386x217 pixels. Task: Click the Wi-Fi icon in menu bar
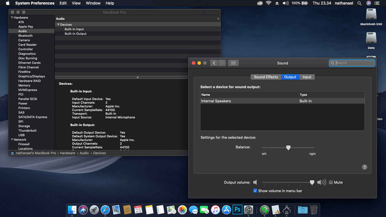(268, 3)
